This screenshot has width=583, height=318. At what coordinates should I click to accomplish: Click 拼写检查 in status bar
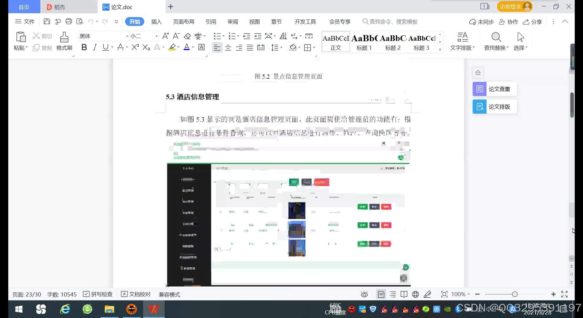98,294
